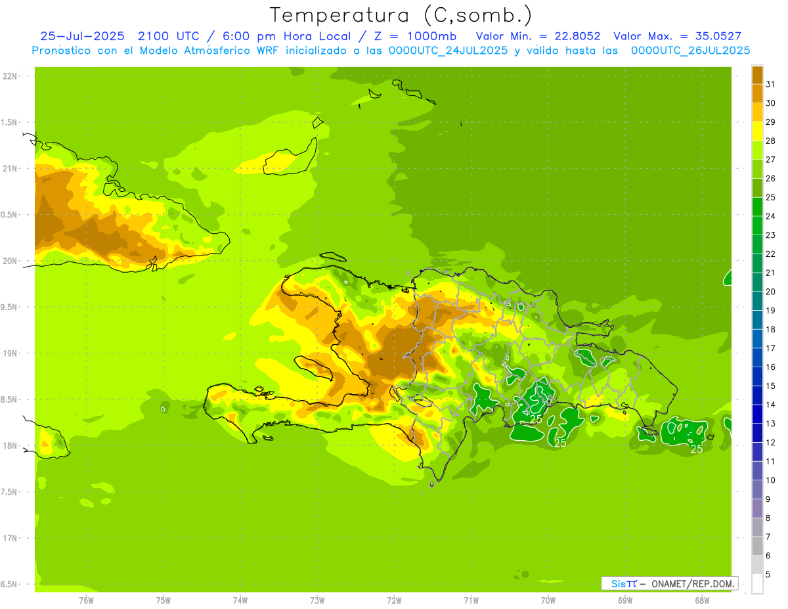Click the '75W' longitude label
788x609 pixels.
pos(164,600)
